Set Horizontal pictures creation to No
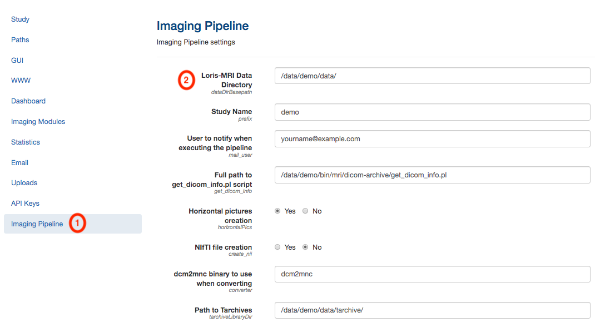The width and height of the screenshot is (595, 327). click(x=305, y=211)
